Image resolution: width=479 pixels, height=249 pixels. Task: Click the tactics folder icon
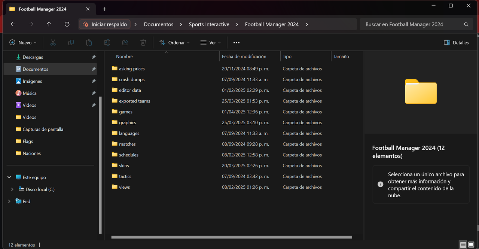click(115, 176)
